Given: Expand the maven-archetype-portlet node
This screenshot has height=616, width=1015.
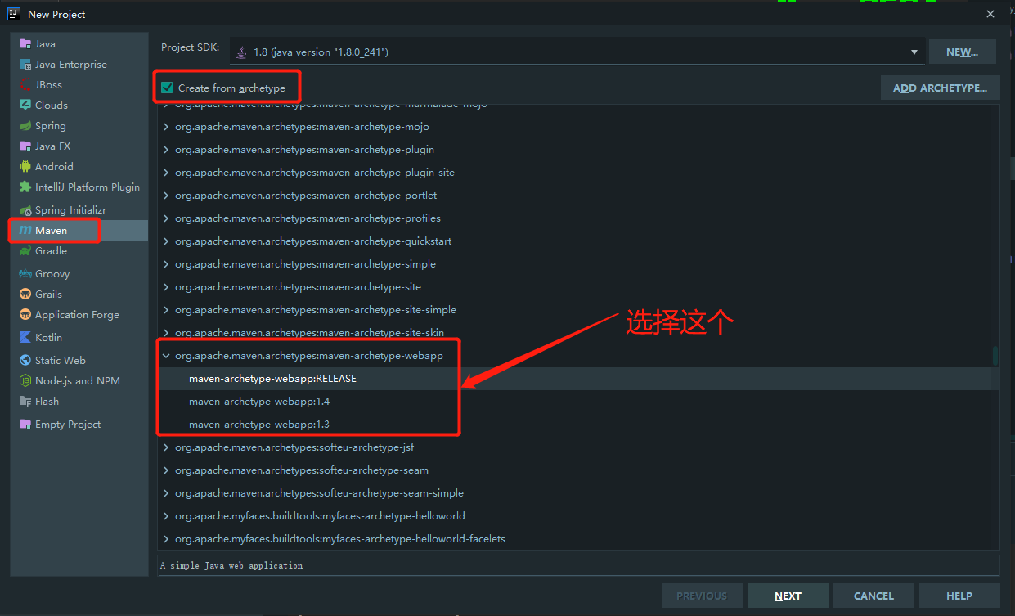Looking at the screenshot, I should [166, 196].
